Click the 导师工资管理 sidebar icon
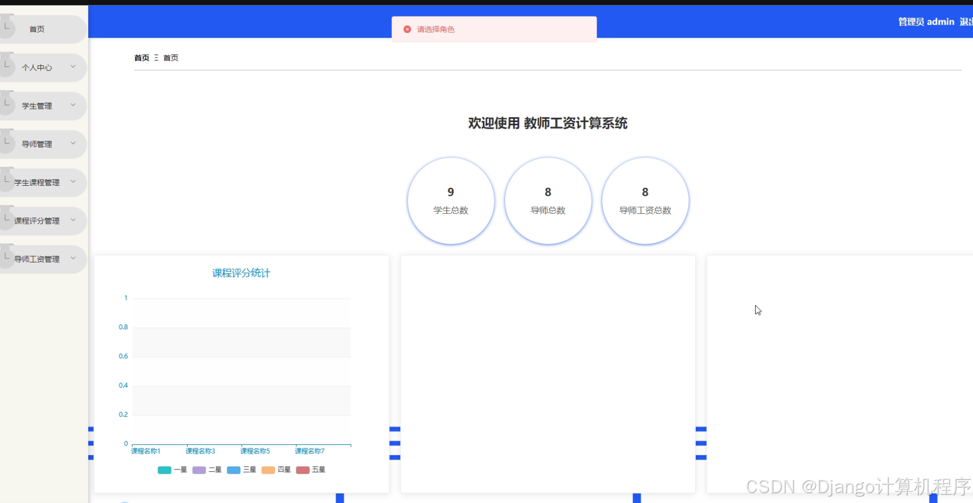Viewport: 973px width, 503px height. tap(6, 257)
